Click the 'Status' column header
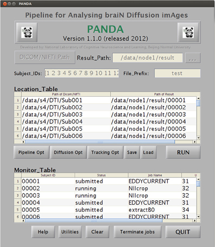 (101, 175)
